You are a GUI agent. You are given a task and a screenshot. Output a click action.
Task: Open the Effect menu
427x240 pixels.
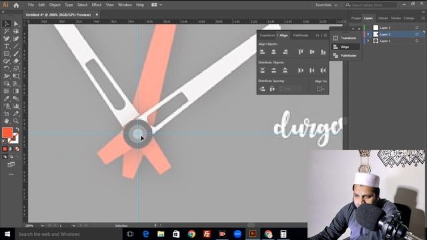(96, 5)
